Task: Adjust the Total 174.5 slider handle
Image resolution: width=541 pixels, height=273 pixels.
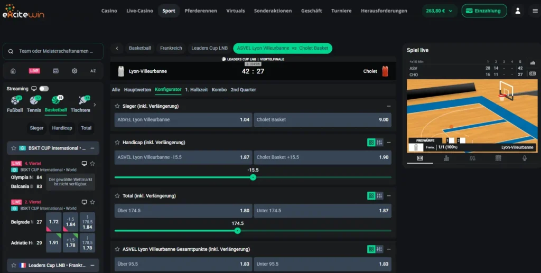Action: pyautogui.click(x=237, y=231)
